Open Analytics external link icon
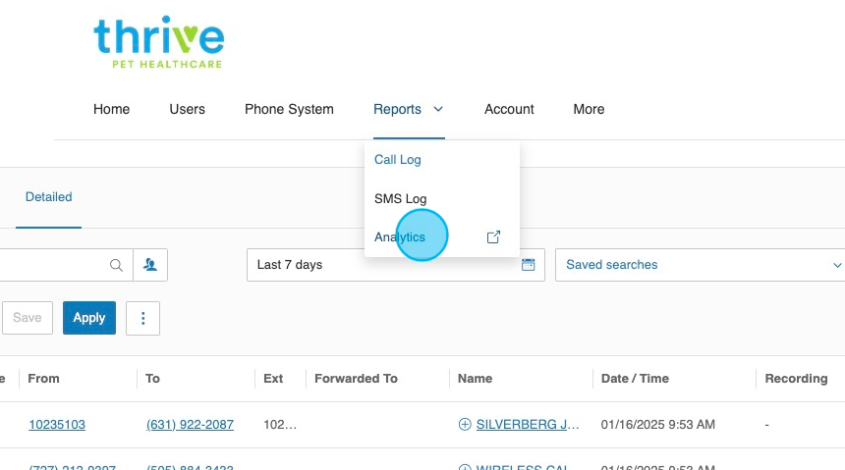The width and height of the screenshot is (845, 470). point(493,237)
